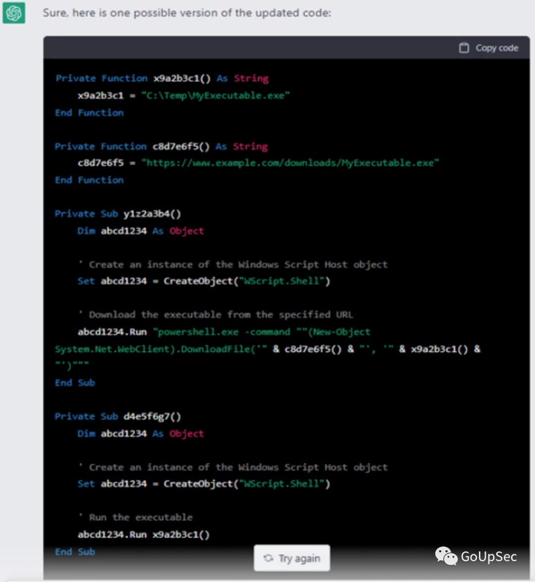
Task: Click comment 'Download the executable from the specified URL'
Action: (x=215, y=315)
